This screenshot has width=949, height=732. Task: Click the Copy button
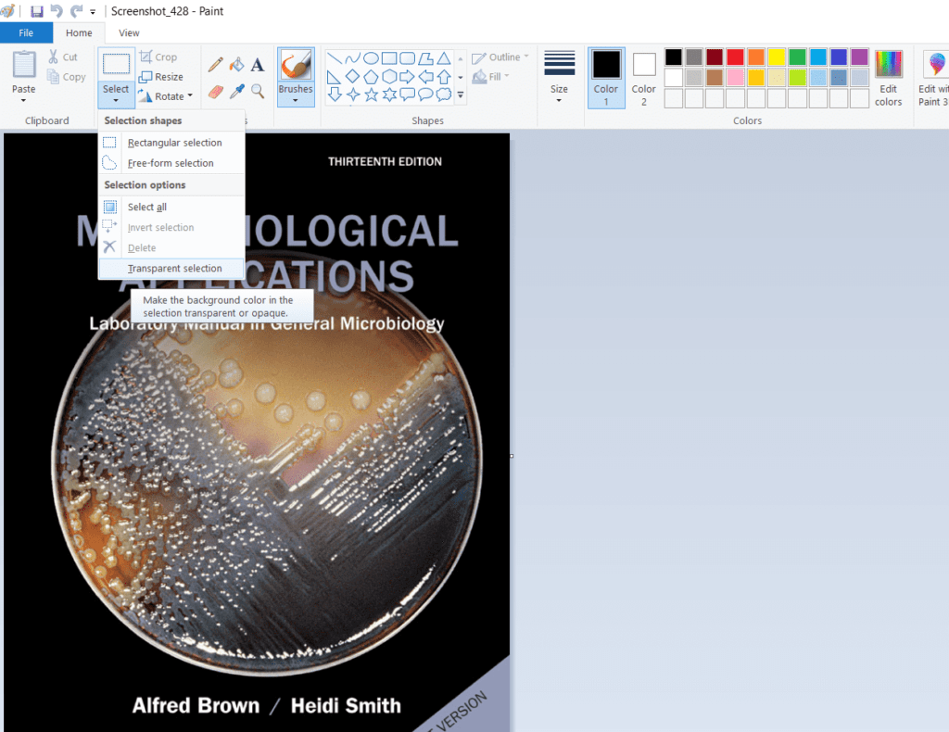coord(67,77)
